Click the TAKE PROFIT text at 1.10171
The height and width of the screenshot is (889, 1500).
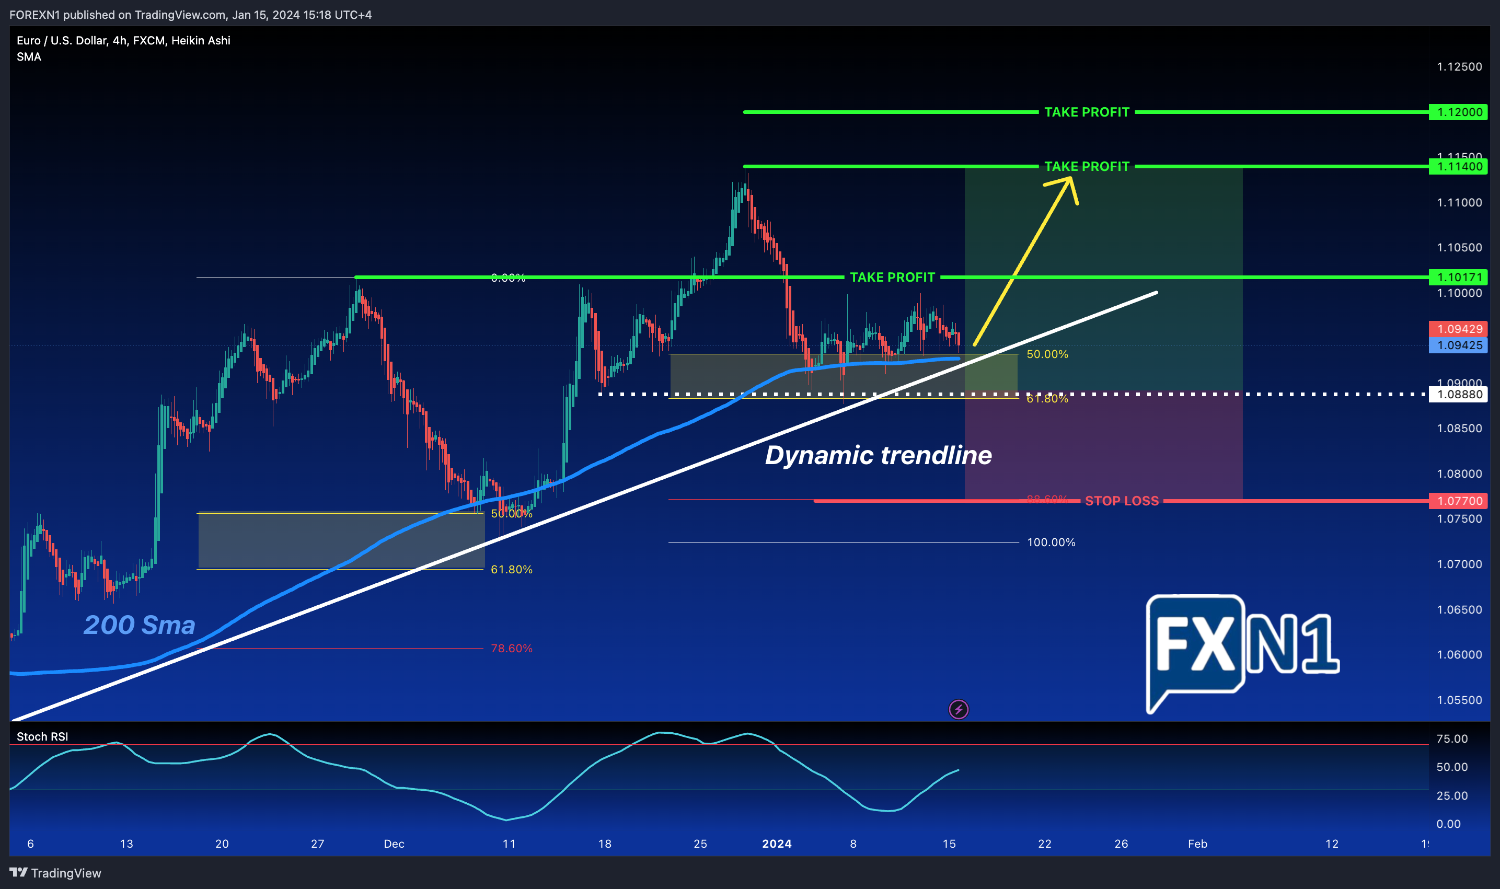pyautogui.click(x=893, y=278)
